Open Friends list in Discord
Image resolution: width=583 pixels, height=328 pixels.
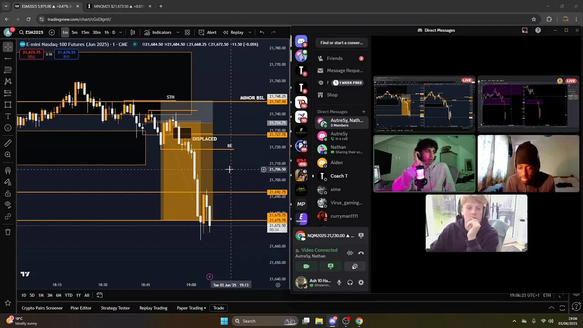[x=342, y=58]
